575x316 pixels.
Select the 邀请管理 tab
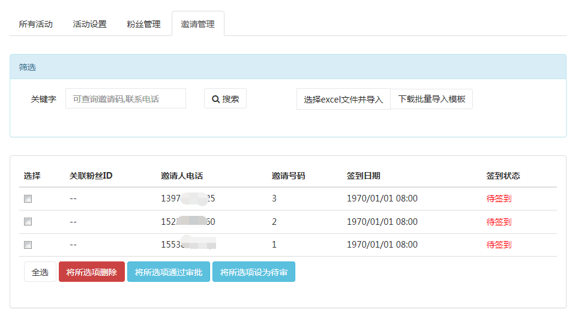coord(197,25)
